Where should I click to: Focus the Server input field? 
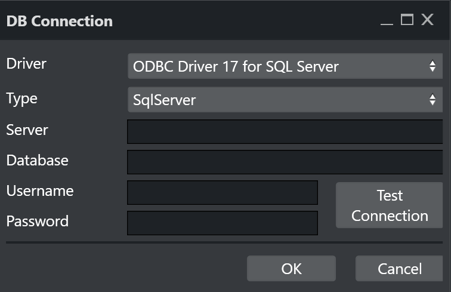285,132
